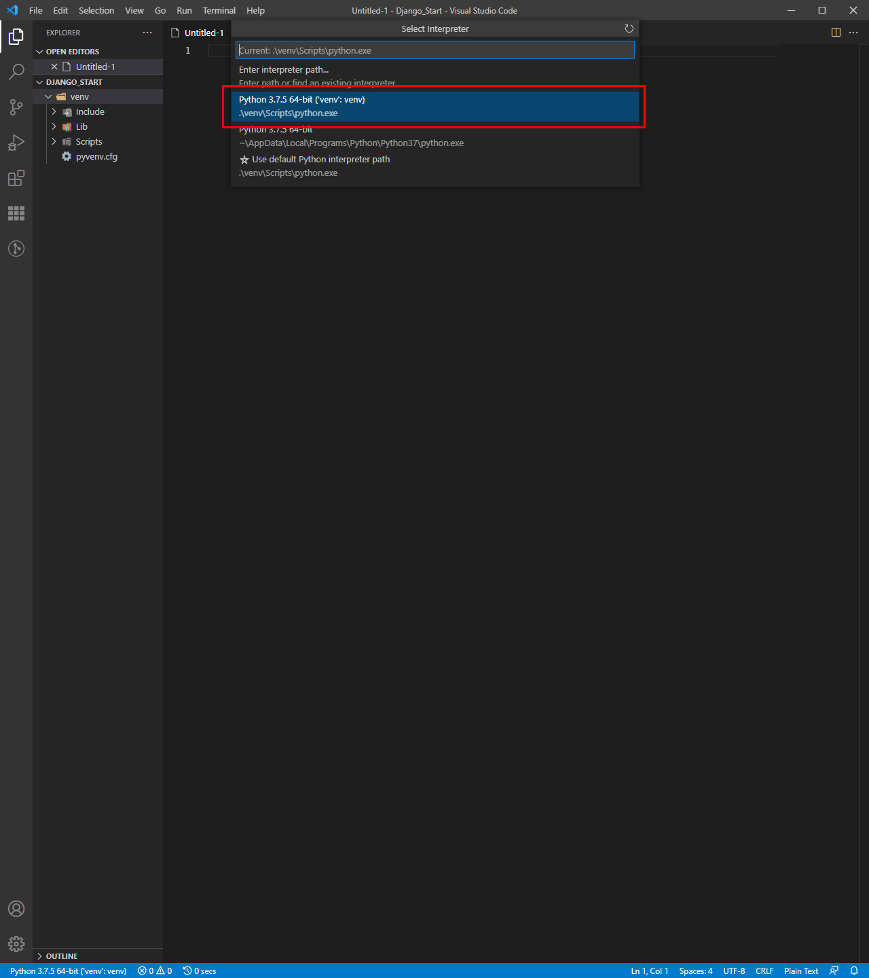This screenshot has width=869, height=978.
Task: Open the Edit menu
Action: [x=60, y=10]
